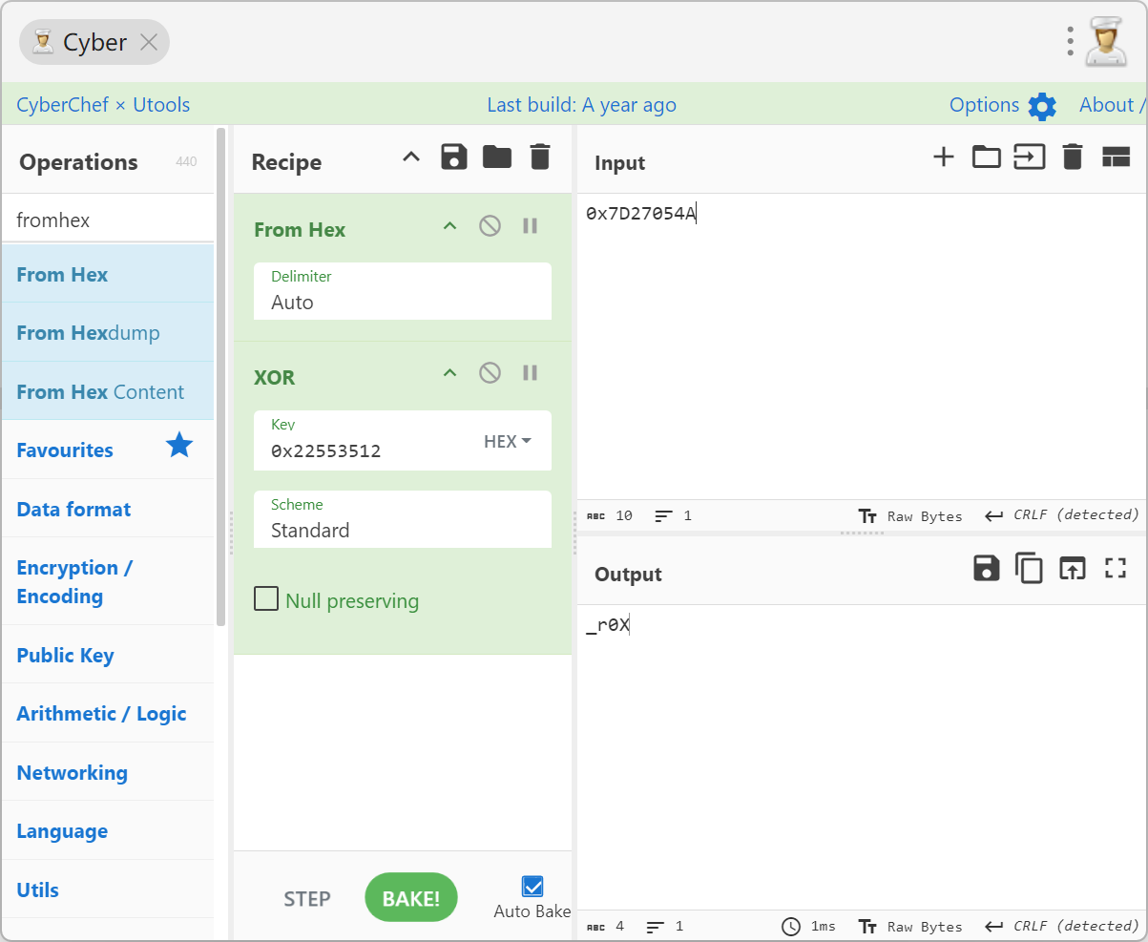Save the current recipe
Viewport: 1148px width, 942px height.
coord(454,157)
